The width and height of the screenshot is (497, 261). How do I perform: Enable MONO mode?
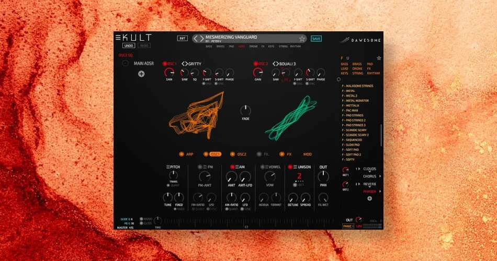[141, 219]
